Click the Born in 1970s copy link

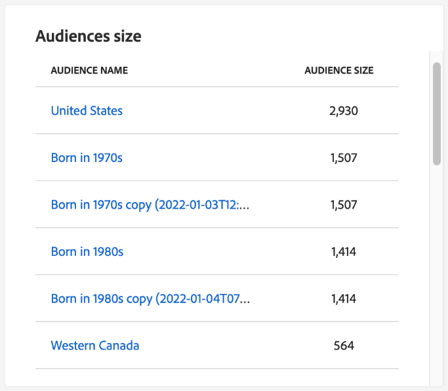pyautogui.click(x=150, y=205)
